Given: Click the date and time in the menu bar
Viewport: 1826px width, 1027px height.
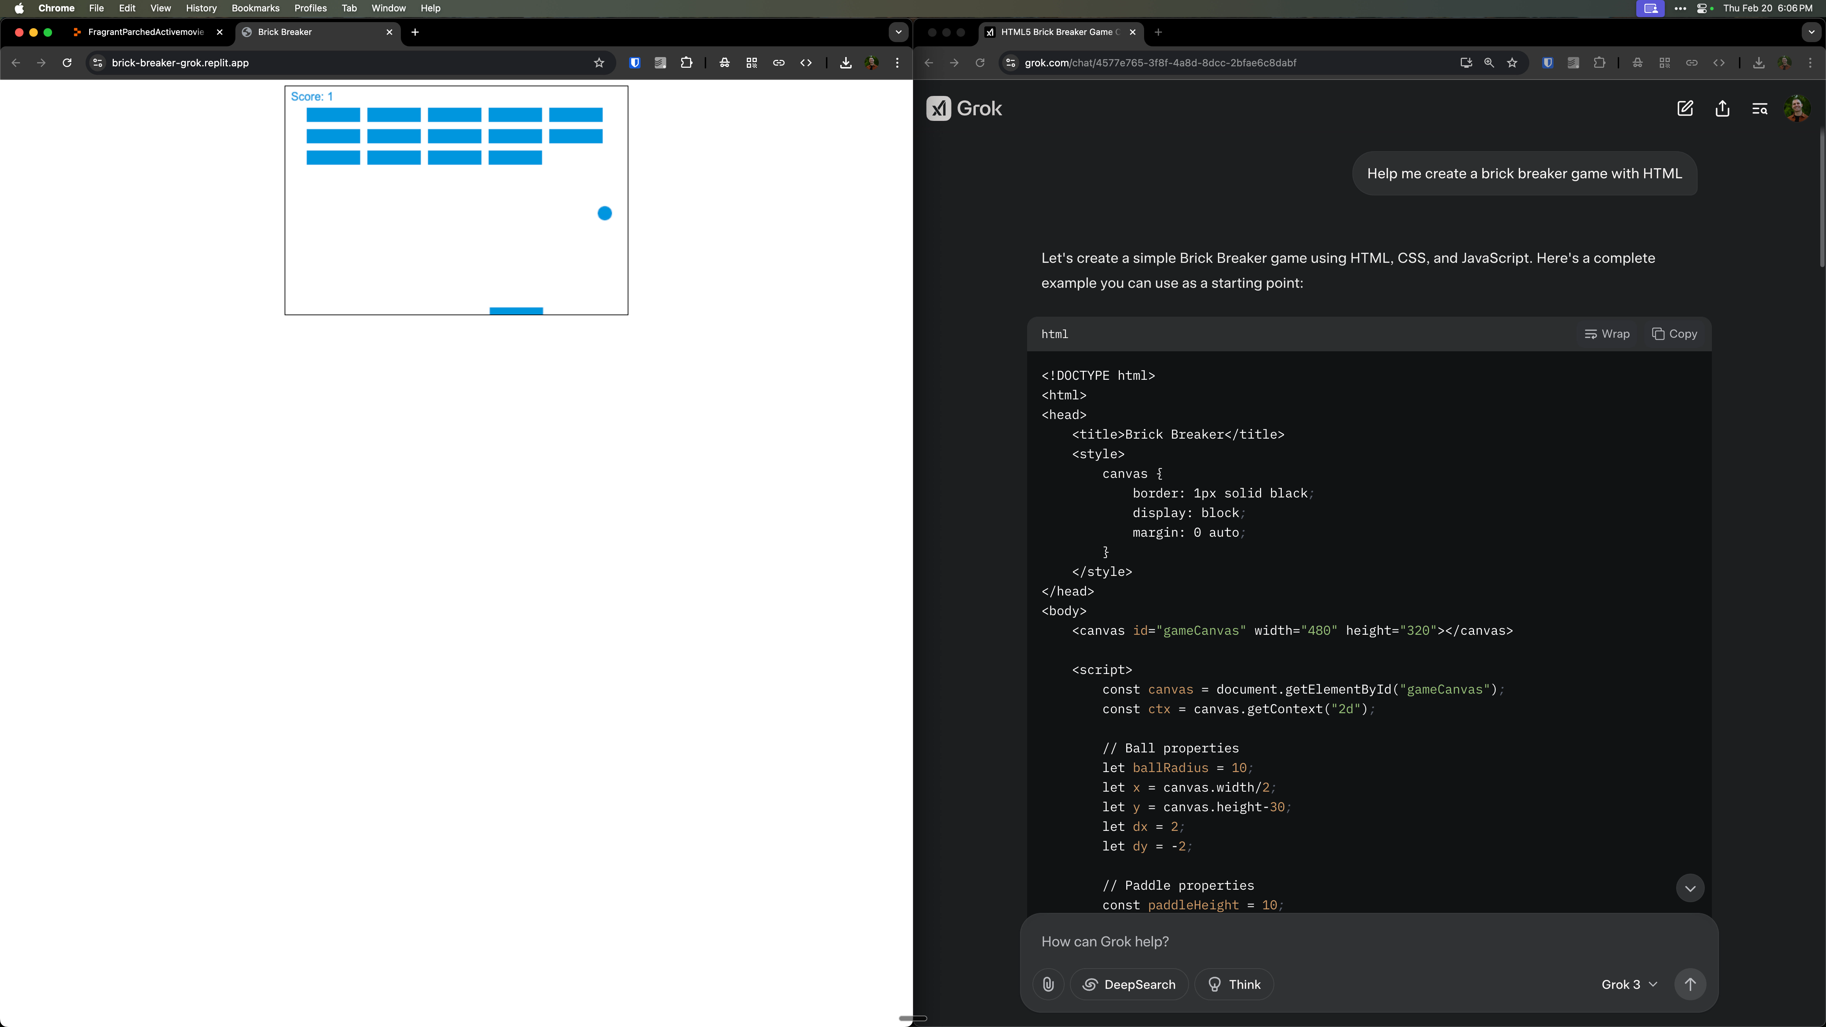Looking at the screenshot, I should (1767, 8).
